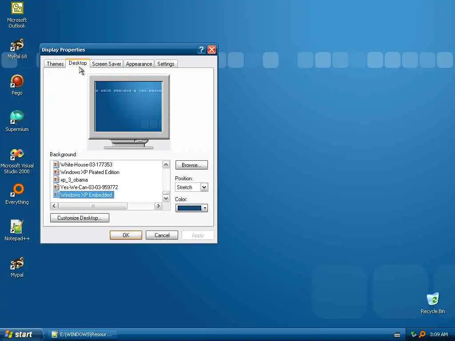Switch to the Desktop tab
The image size is (455, 341).
(x=78, y=63)
